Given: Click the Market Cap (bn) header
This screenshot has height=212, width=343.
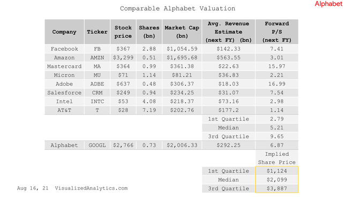Looking at the screenshot, I should (182, 32).
